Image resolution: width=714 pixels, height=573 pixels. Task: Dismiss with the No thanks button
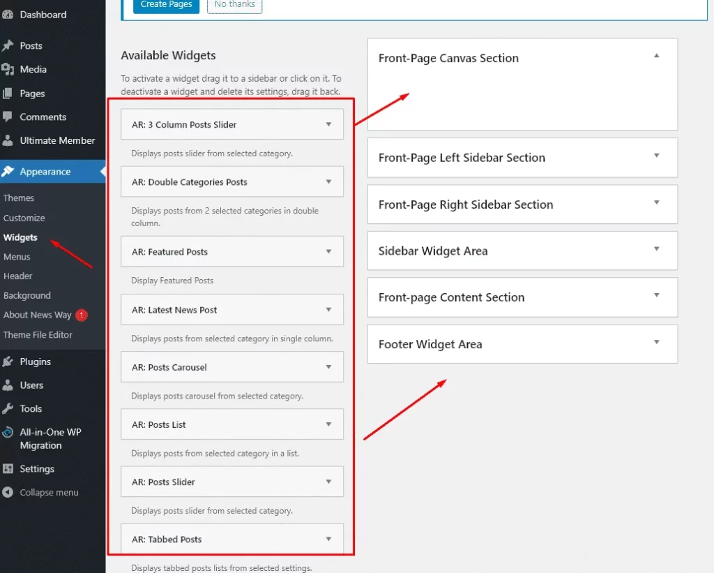click(234, 5)
